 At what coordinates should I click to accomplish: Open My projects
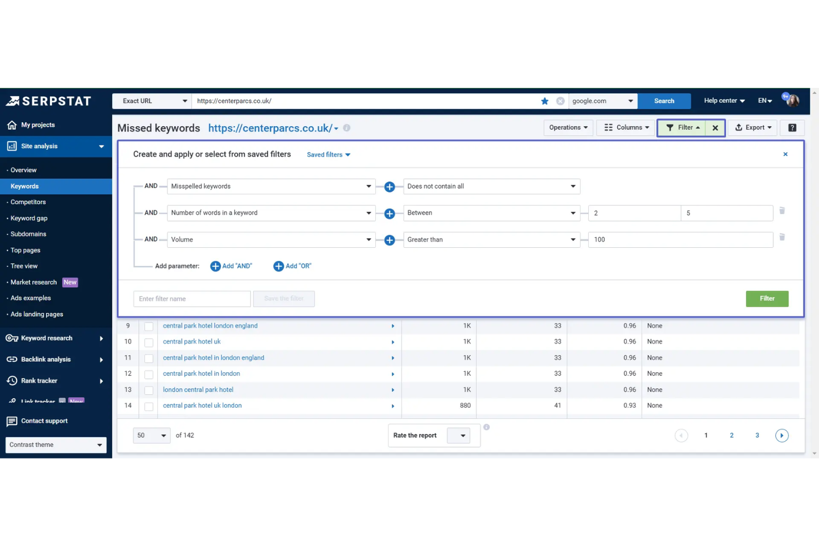tap(37, 124)
